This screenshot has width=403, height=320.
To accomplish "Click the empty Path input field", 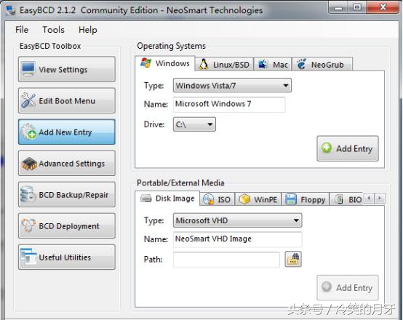I will pyautogui.click(x=226, y=260).
